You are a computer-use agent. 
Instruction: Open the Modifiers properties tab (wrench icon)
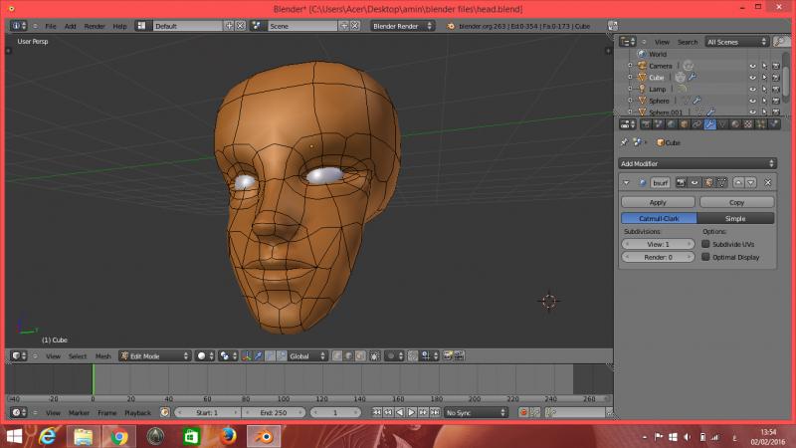(709, 124)
